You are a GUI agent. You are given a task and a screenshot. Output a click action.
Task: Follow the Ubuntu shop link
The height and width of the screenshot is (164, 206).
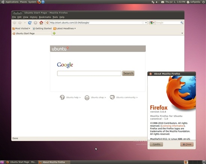pos(98,97)
